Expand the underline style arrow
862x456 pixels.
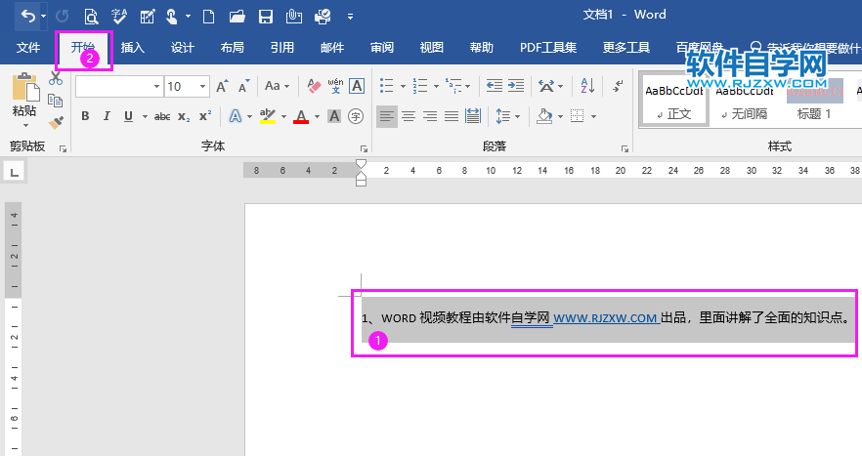(145, 116)
